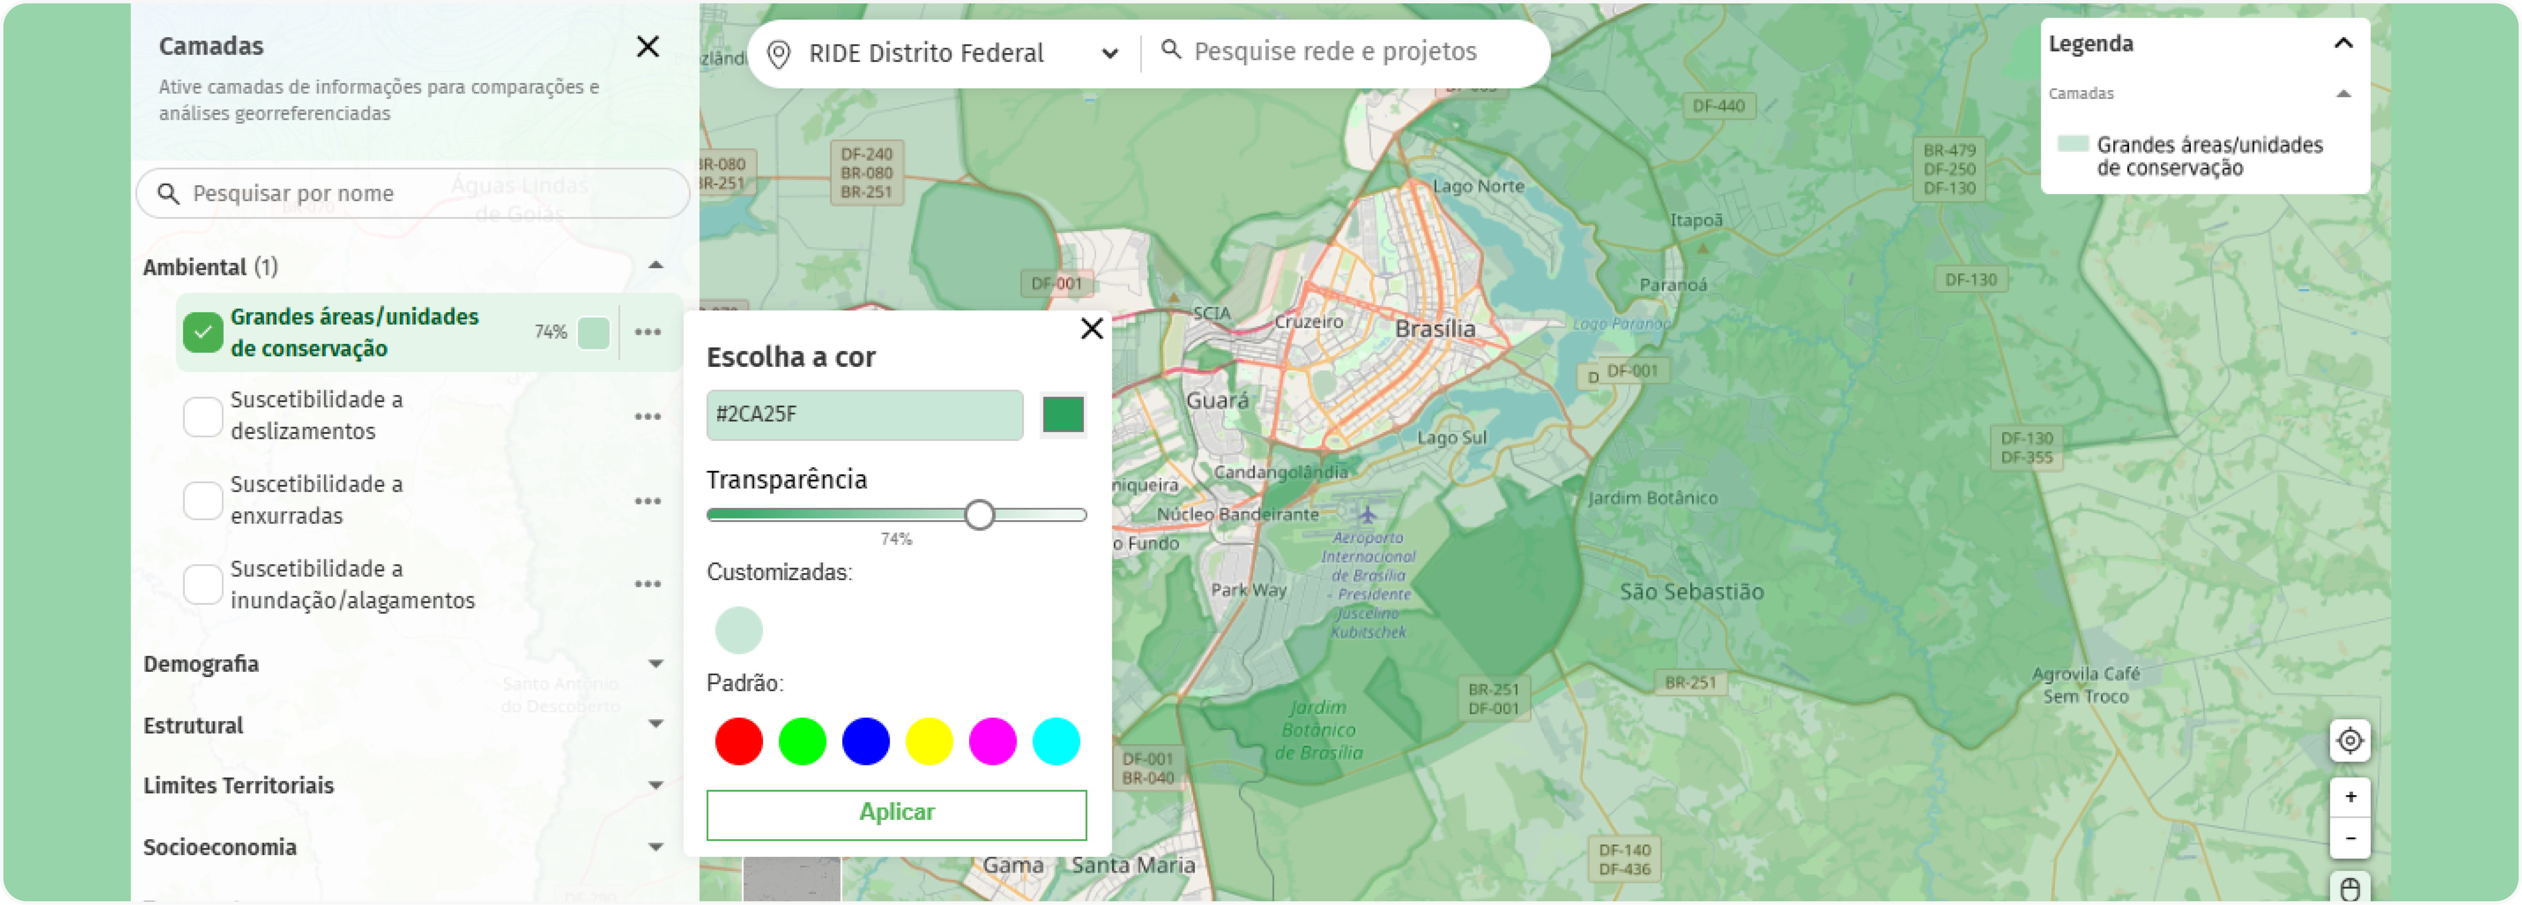This screenshot has height=905, width=2522.
Task: Expand the Estrutural category
Action: pyautogui.click(x=656, y=724)
